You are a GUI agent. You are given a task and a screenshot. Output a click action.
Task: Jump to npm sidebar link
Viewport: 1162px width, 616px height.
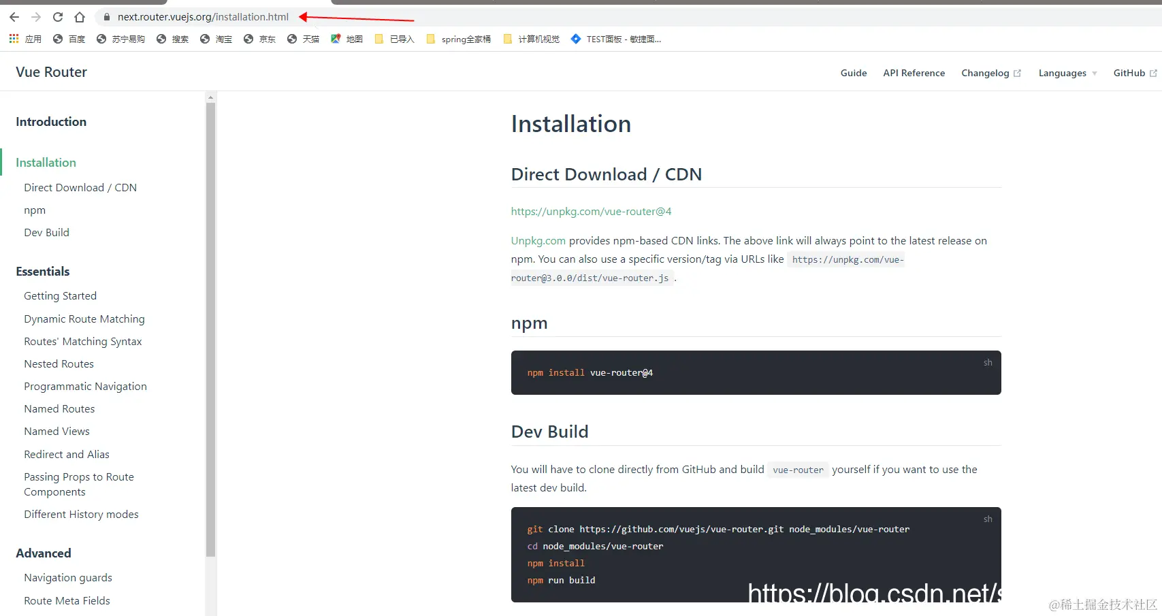35,210
